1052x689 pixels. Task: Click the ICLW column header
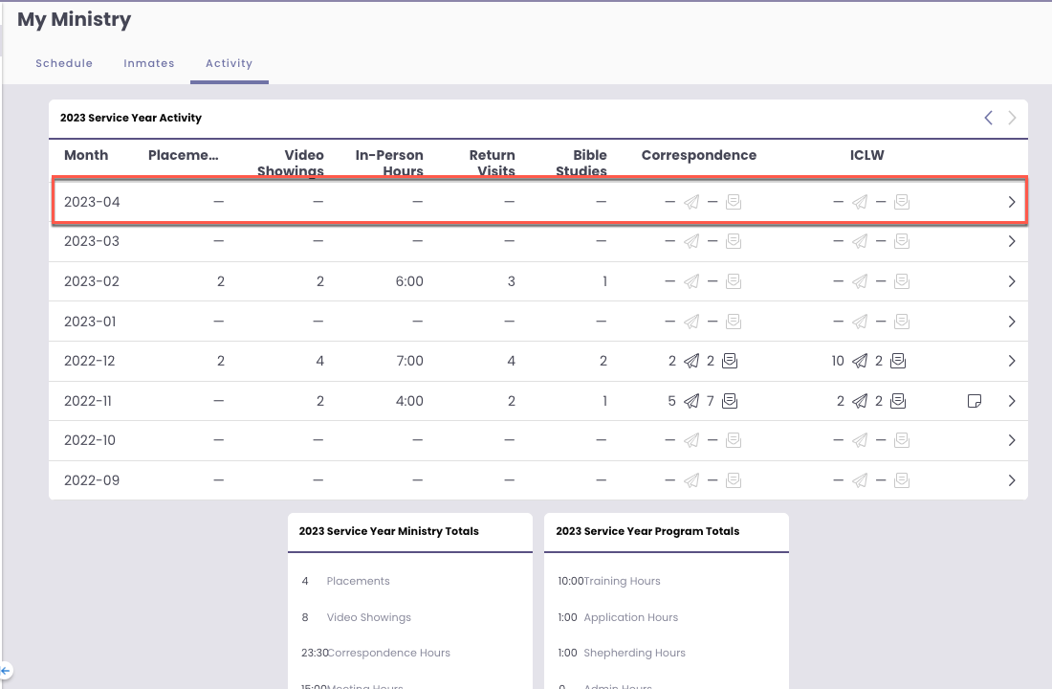pos(866,155)
